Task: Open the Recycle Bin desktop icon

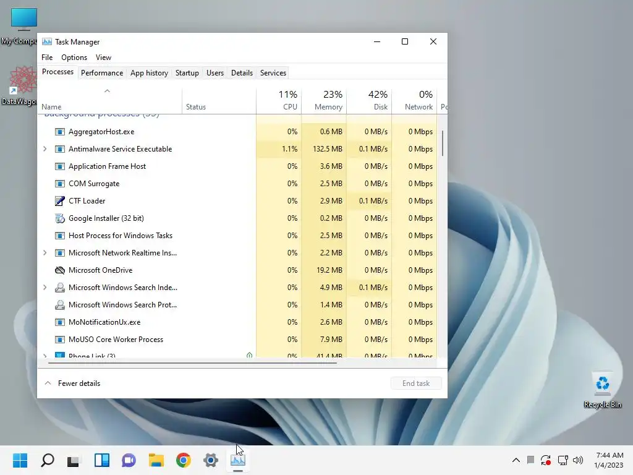Action: [602, 390]
